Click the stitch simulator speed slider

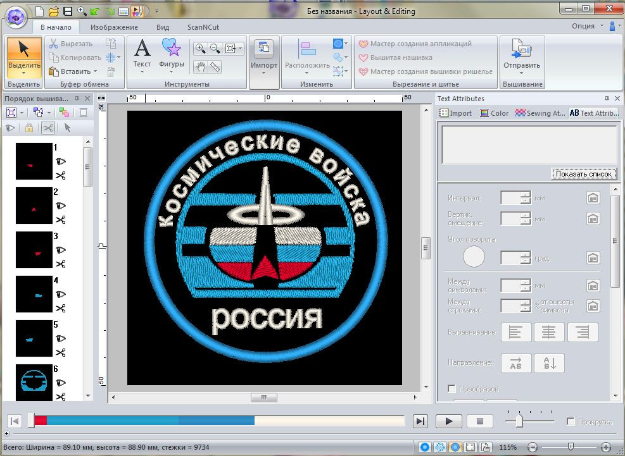tap(519, 421)
